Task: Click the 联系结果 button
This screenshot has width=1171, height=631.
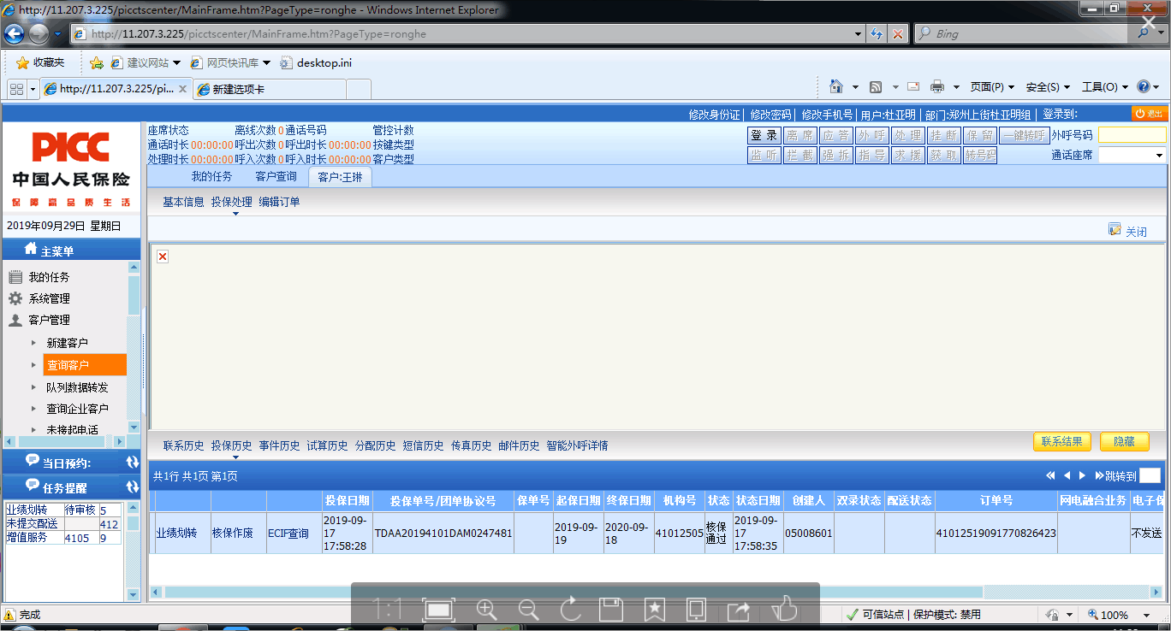Action: pos(1062,441)
